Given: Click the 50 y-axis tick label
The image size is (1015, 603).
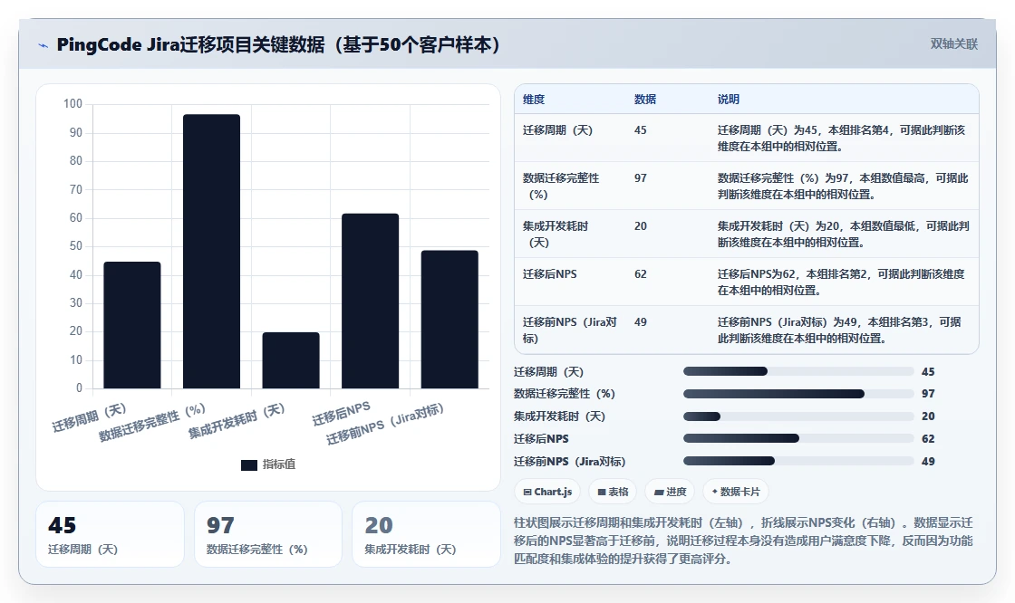Looking at the screenshot, I should point(76,246).
